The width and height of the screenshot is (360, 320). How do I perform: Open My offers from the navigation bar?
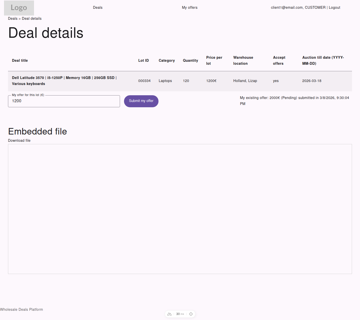(x=190, y=7)
